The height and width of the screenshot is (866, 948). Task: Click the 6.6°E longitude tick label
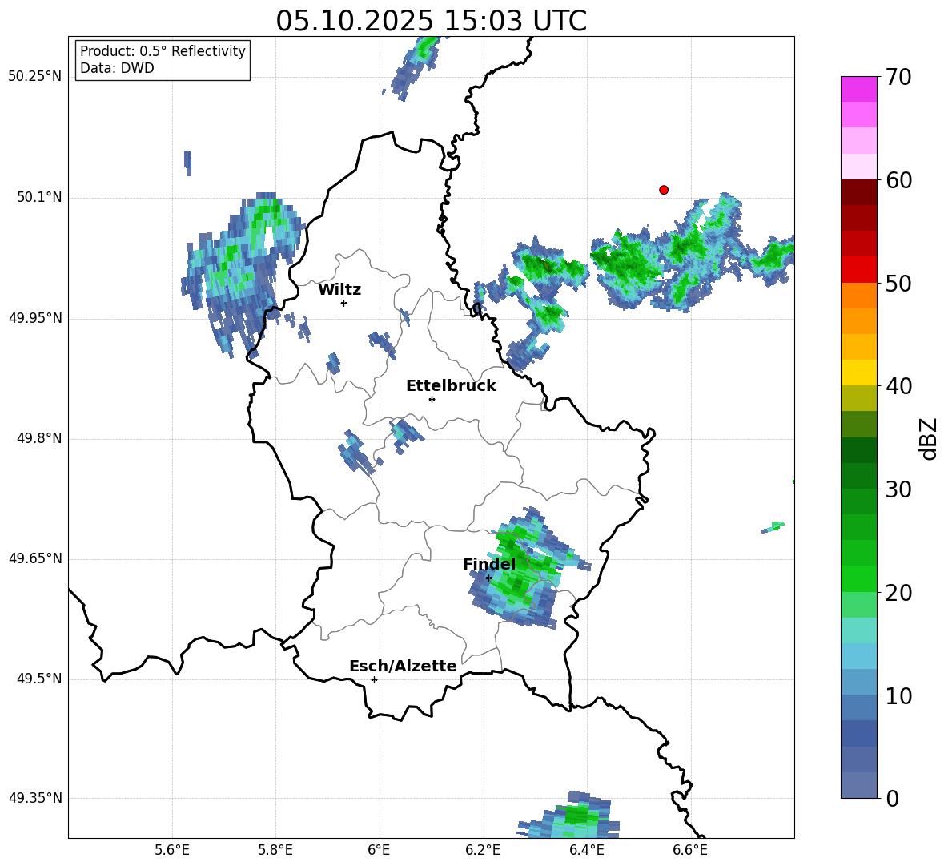[690, 850]
